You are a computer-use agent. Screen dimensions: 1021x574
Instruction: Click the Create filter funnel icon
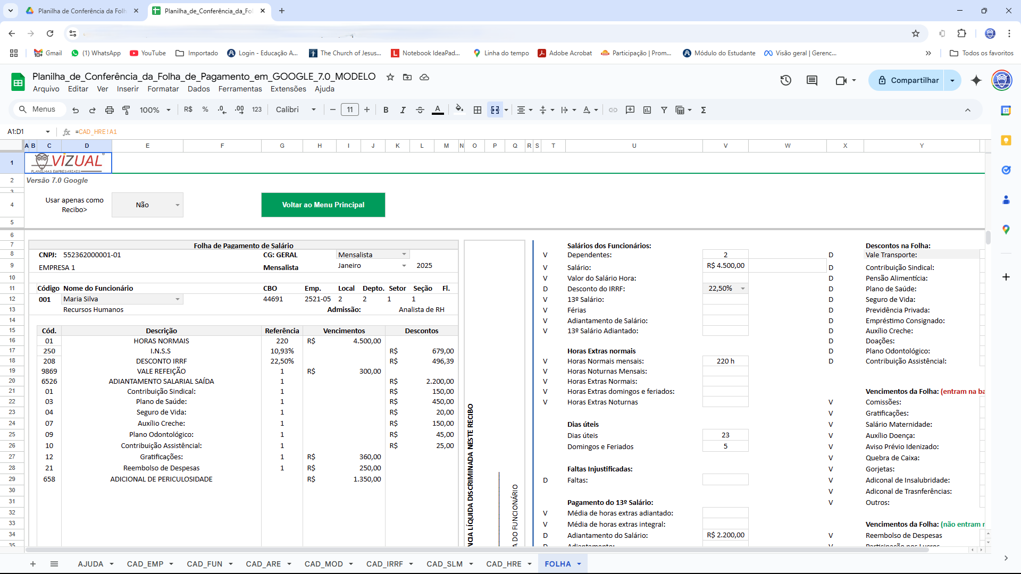click(x=664, y=110)
